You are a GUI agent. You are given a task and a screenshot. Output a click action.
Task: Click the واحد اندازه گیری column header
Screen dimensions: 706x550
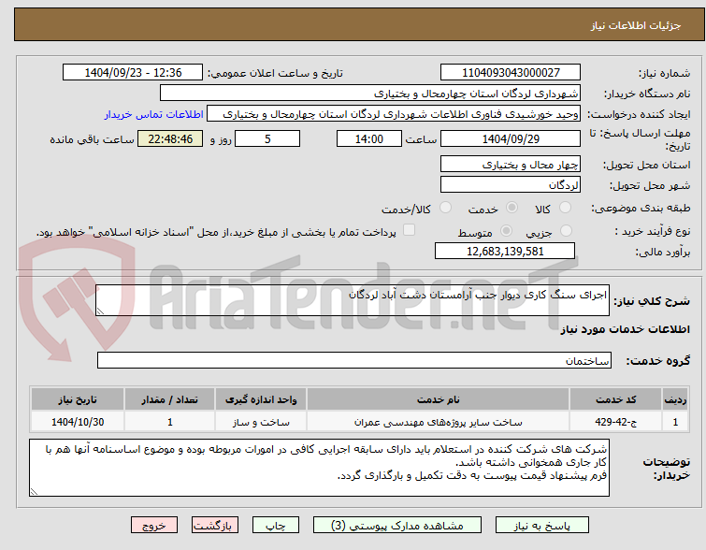261,399
